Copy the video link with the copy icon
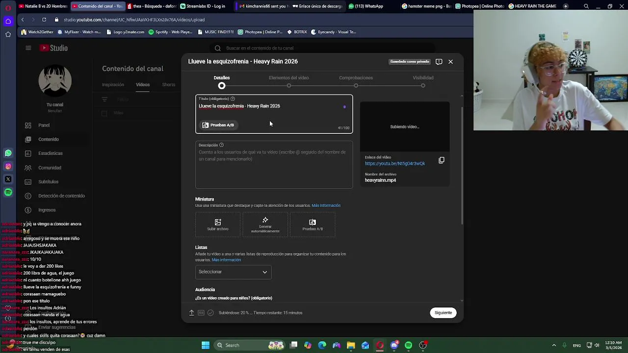This screenshot has width=628, height=353. click(x=441, y=160)
